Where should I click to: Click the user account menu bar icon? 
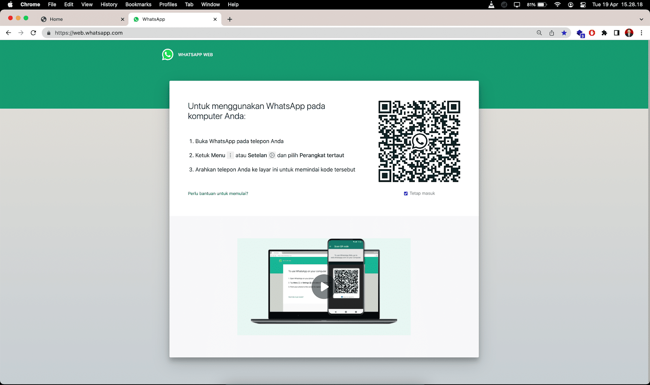(x=570, y=4)
